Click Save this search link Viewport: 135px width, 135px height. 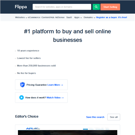pos(95,117)
